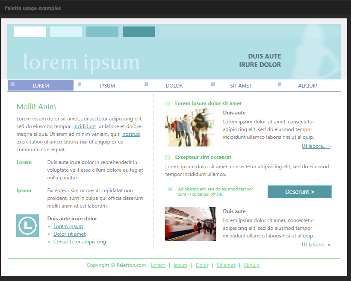
Task: Click the square bullet beside Excepteur sint occaecat
Action: click(x=167, y=158)
